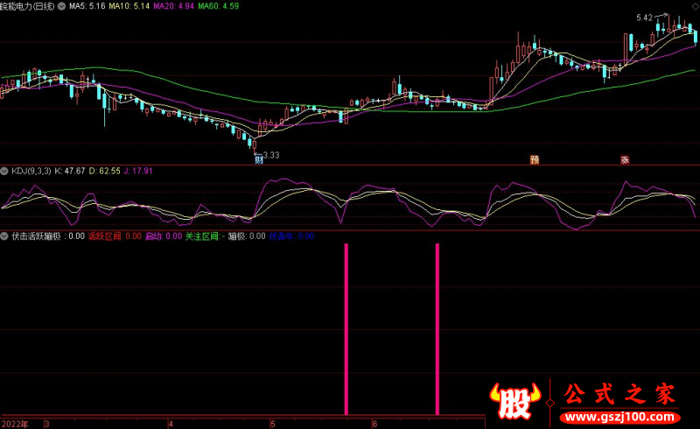Click the K: 47.67 value
Image resolution: width=700 pixels, height=429 pixels.
70,171
